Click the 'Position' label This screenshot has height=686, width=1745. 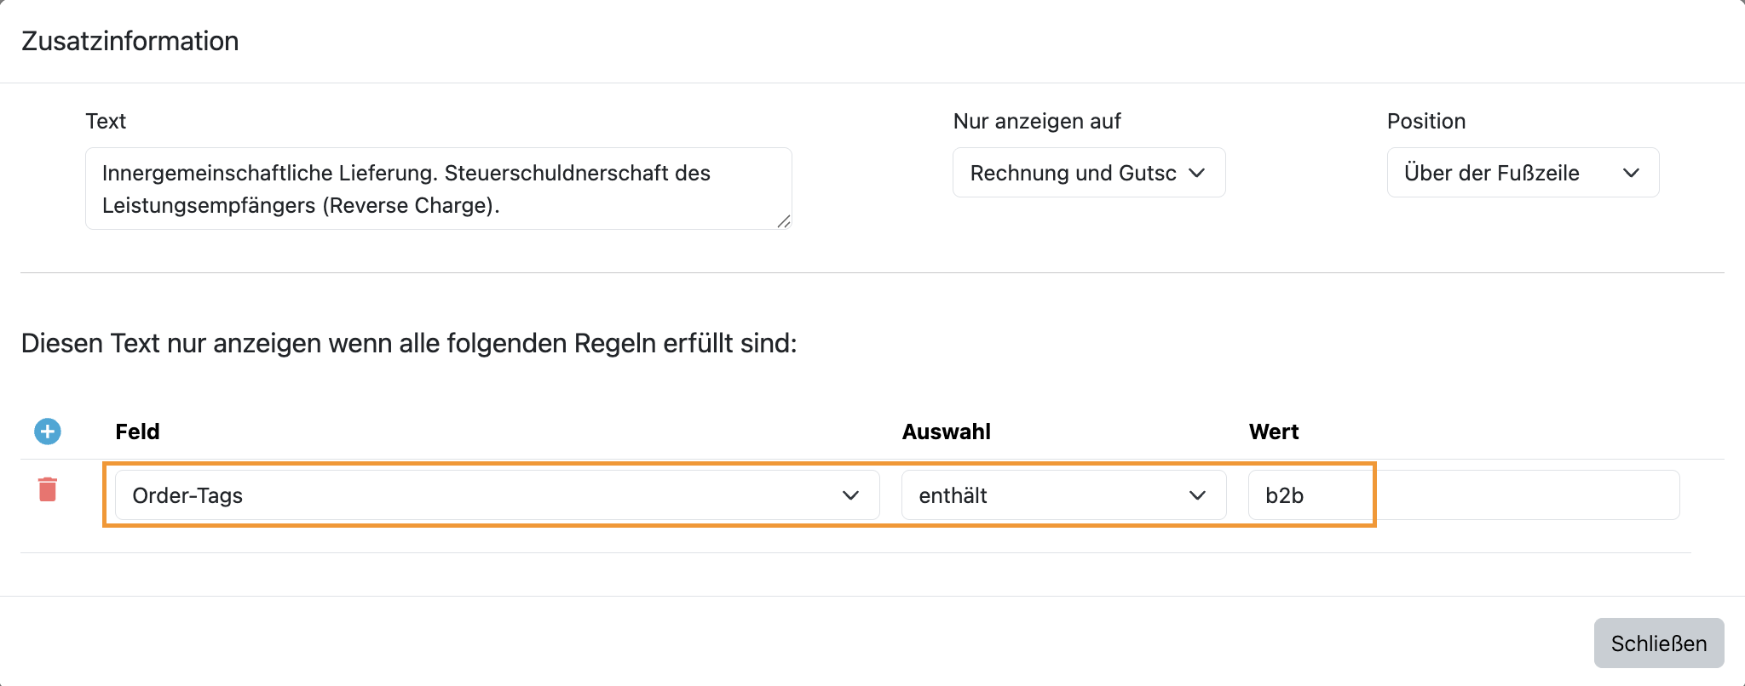pos(1426,121)
